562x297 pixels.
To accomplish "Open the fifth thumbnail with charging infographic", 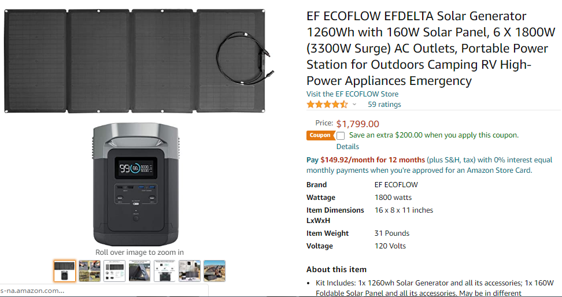I will (x=164, y=270).
